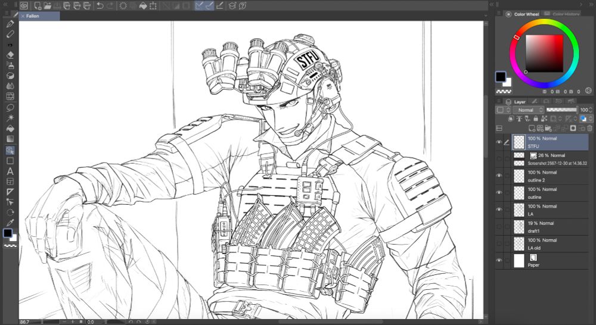Hide the LA layer
This screenshot has height=325, width=596.
pos(499,210)
